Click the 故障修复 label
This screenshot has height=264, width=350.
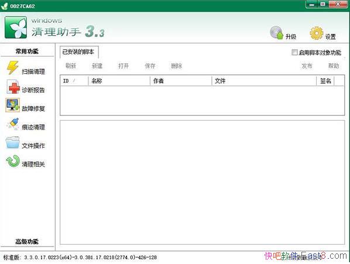(33, 109)
